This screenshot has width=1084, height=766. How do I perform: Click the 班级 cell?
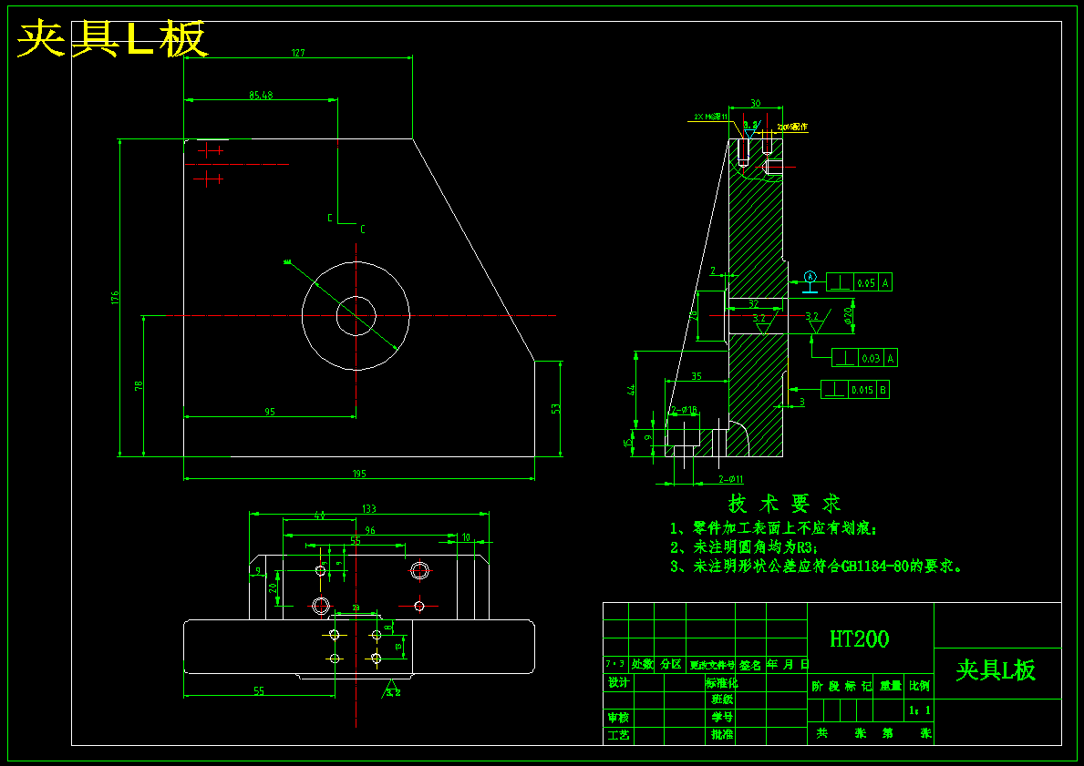pos(722,700)
